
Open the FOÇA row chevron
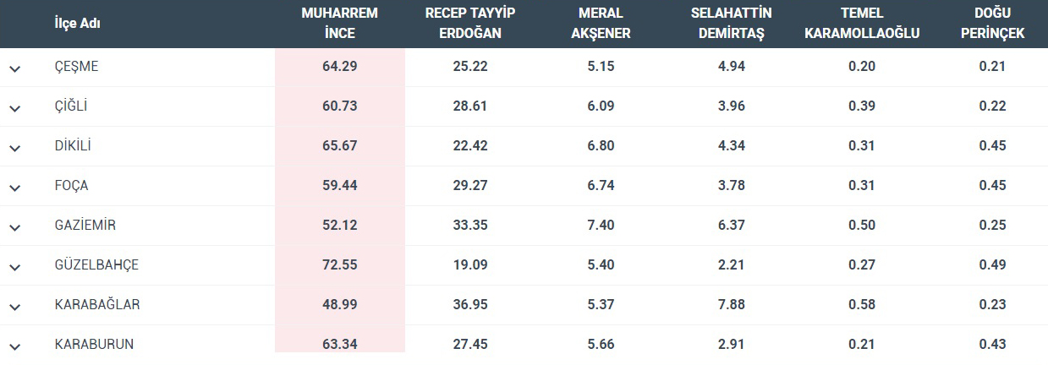(14, 188)
